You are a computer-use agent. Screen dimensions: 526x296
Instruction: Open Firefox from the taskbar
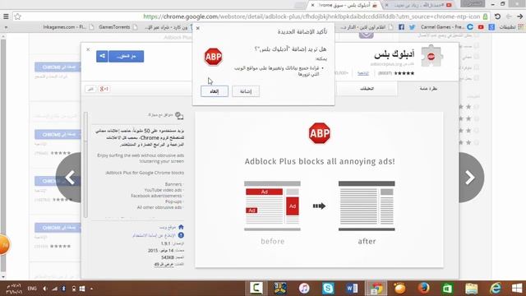click(423, 288)
